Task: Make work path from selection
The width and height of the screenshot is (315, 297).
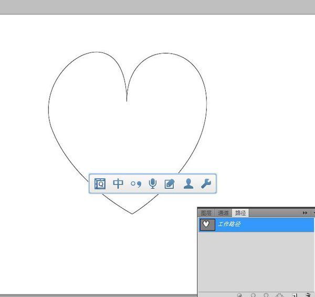Action: pos(280,295)
